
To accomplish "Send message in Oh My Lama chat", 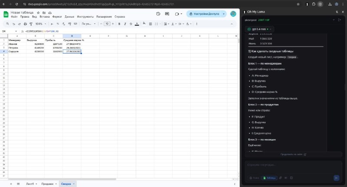I will point(336,177).
